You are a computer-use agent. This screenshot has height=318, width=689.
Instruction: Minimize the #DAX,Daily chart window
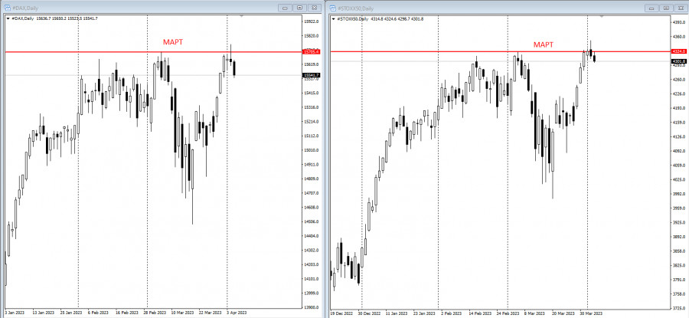286,8
